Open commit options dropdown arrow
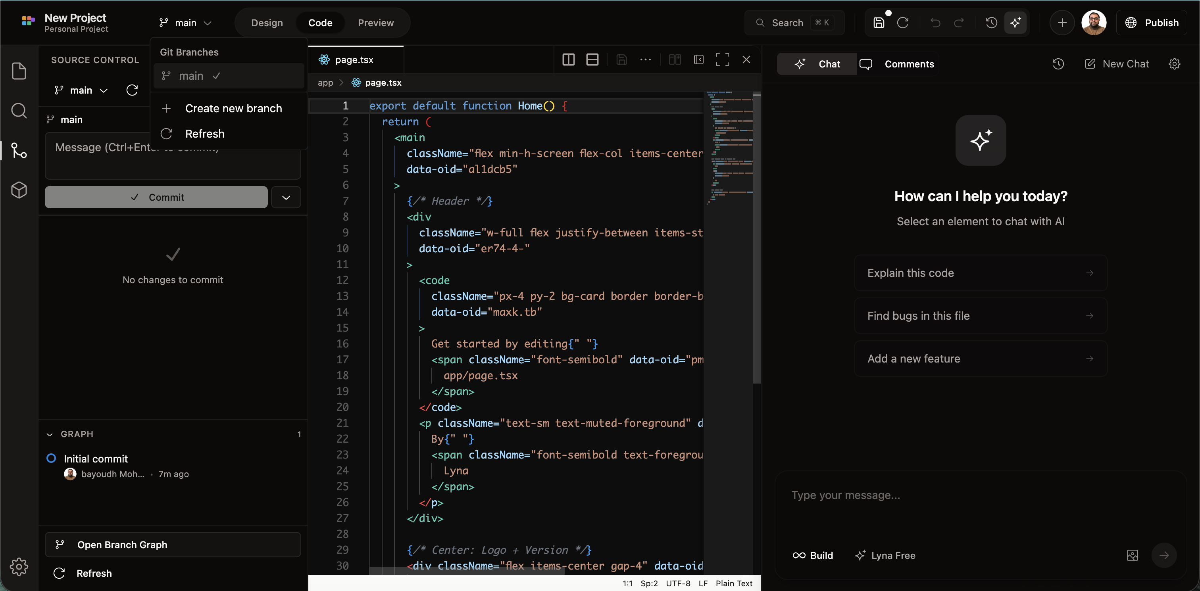The image size is (1200, 591). (x=286, y=198)
